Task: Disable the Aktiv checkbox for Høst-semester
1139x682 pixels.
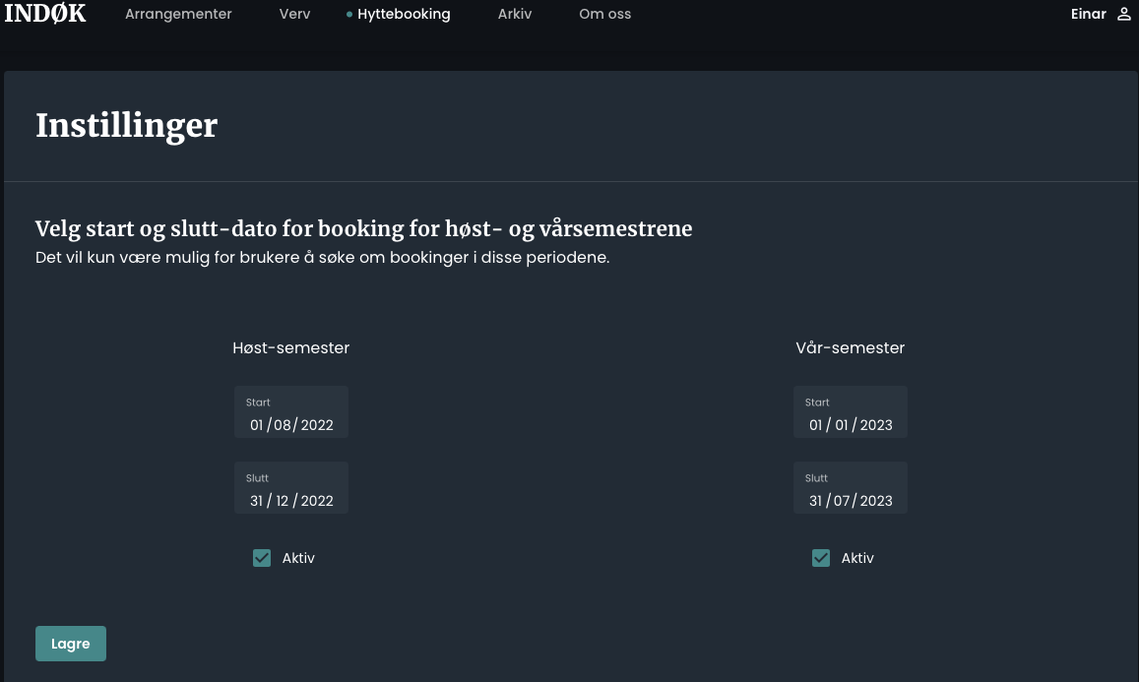Action: pos(262,558)
